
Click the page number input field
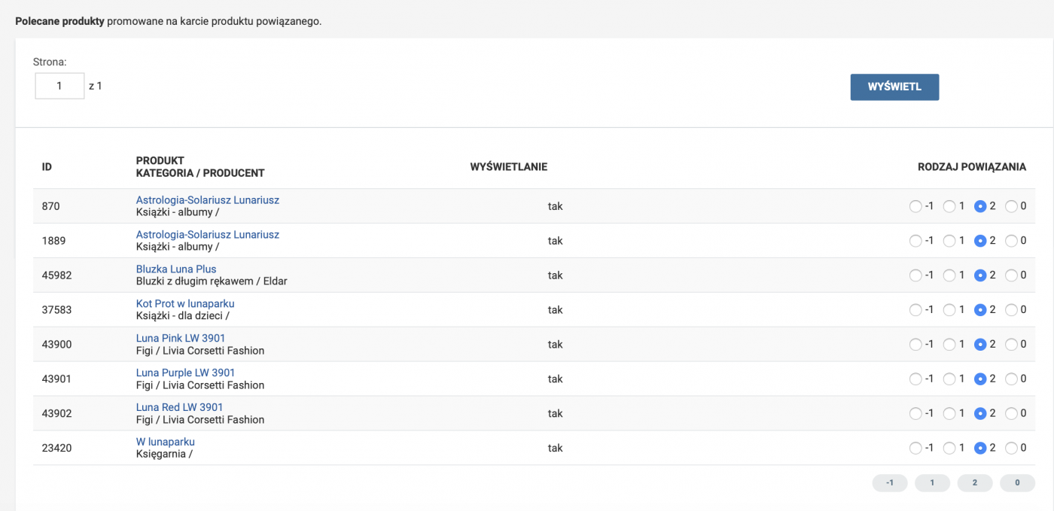click(59, 86)
